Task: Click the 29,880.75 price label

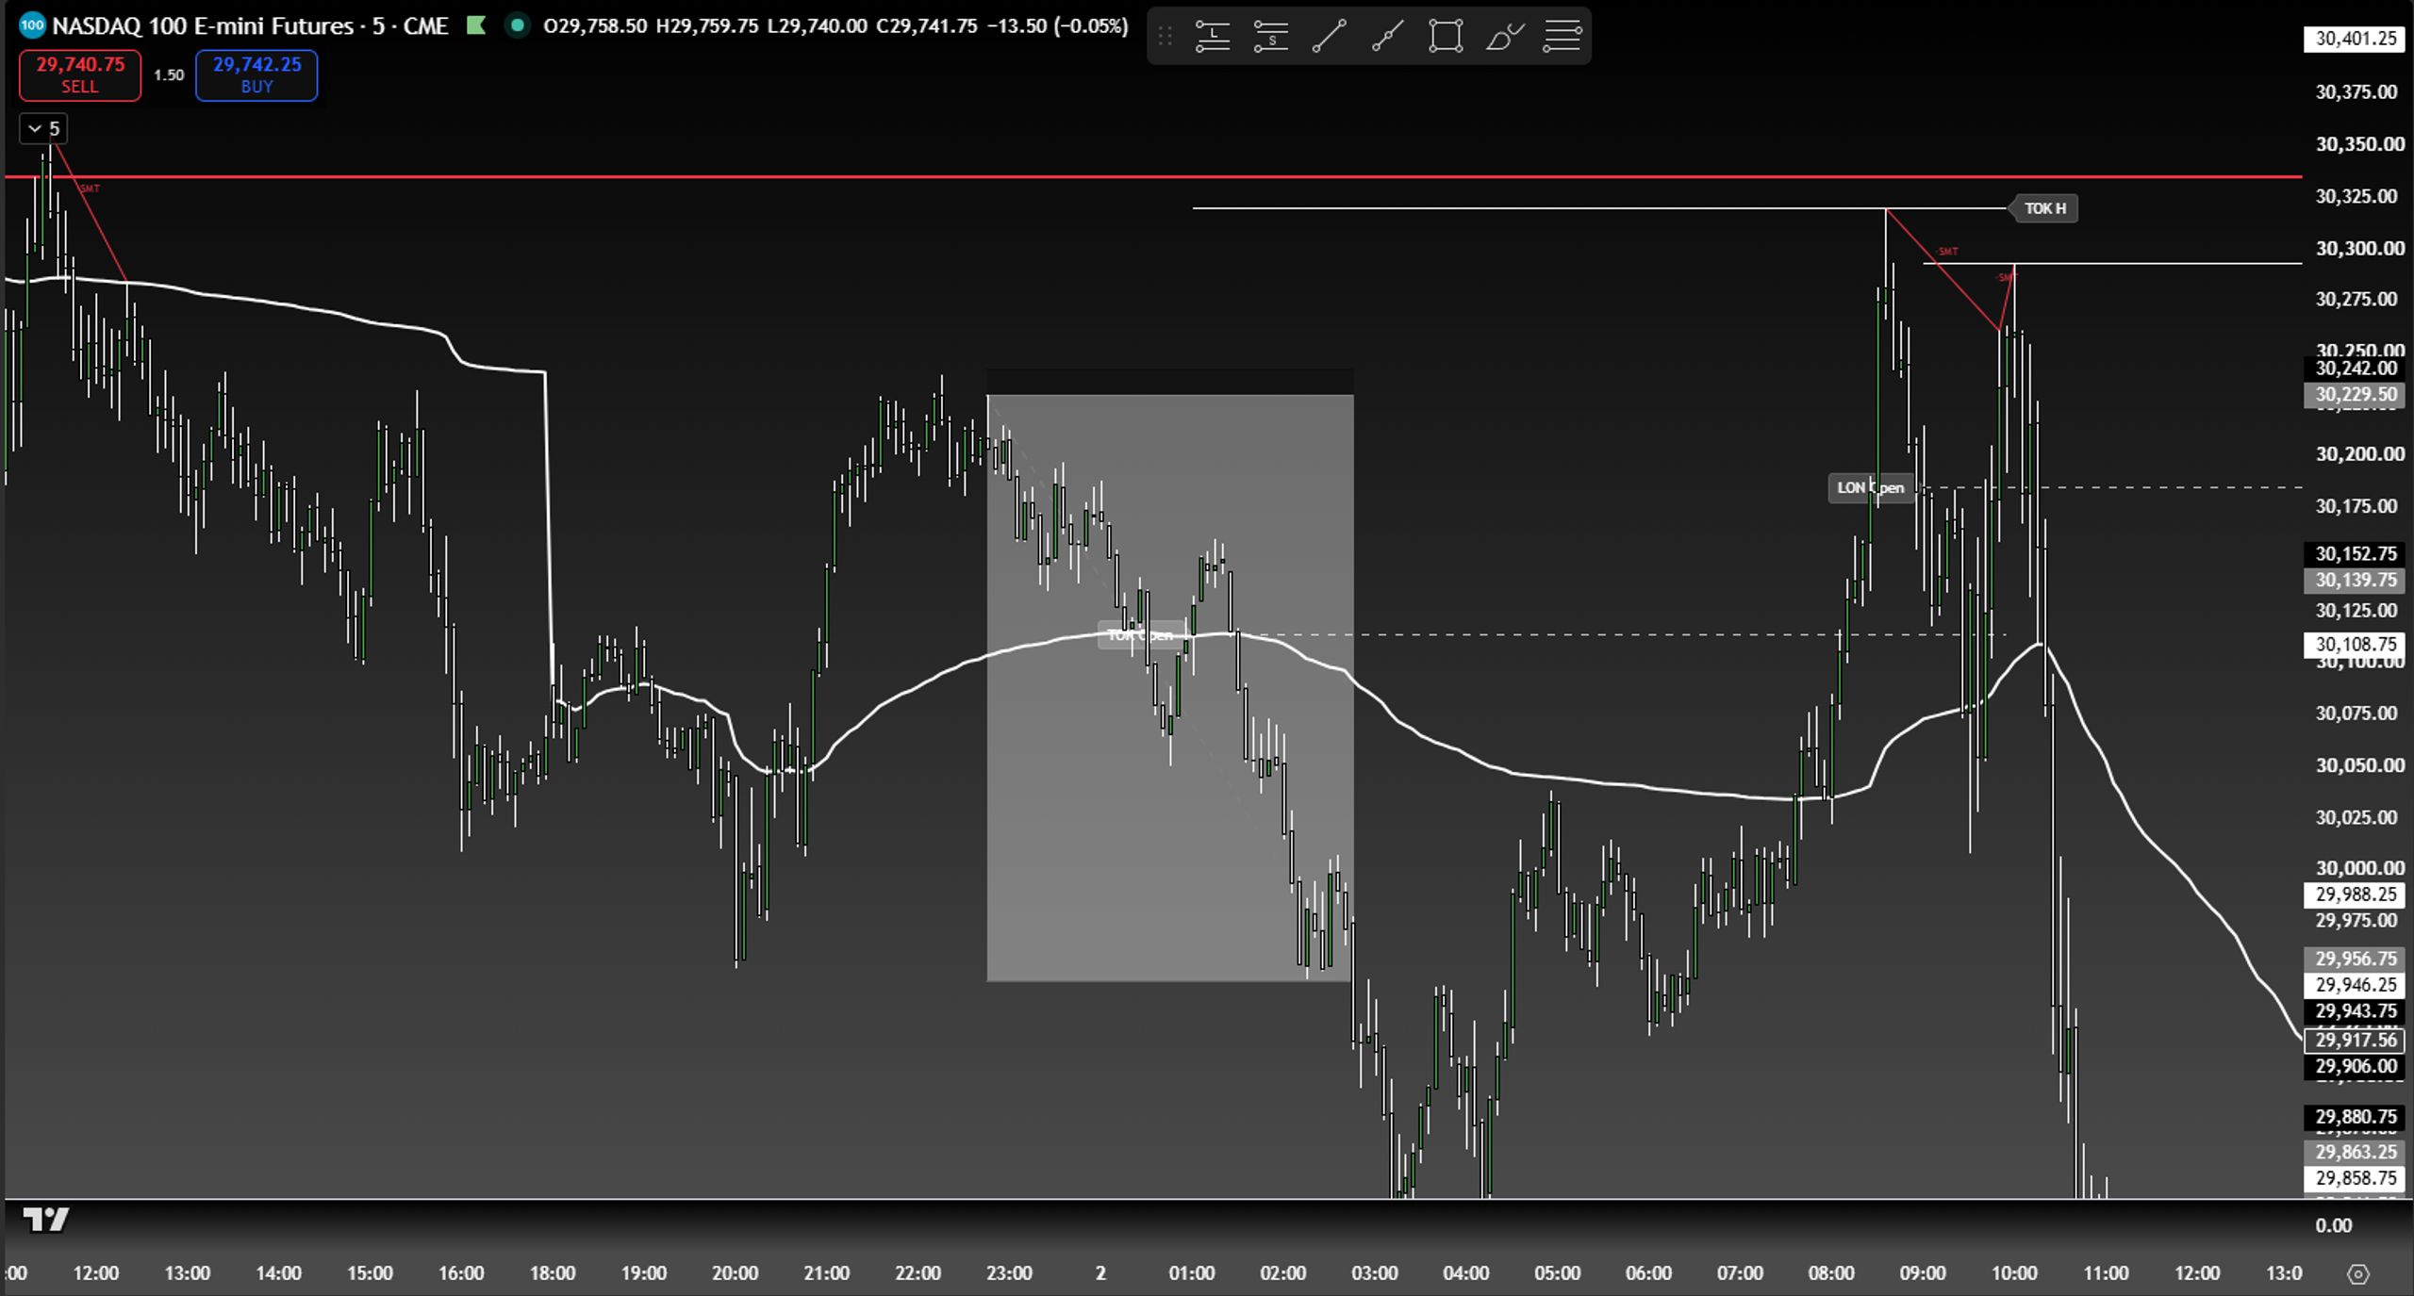Action: 2355,1118
